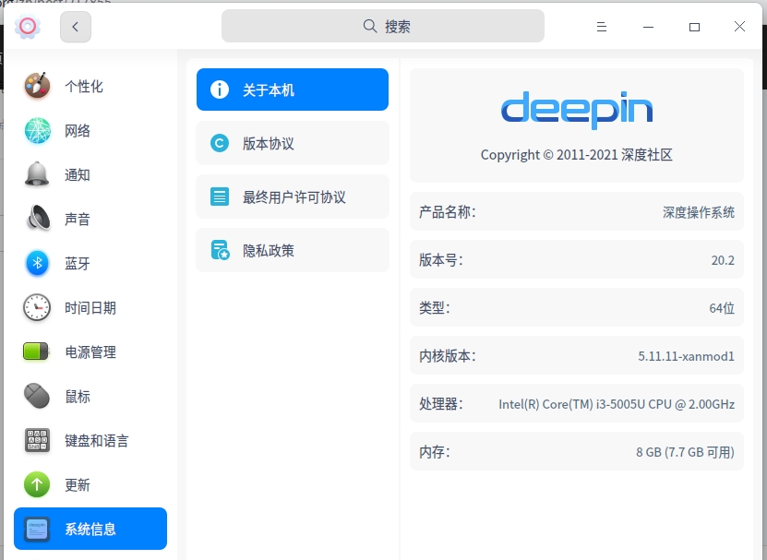Select the 更新 label in sidebar

pyautogui.click(x=78, y=485)
